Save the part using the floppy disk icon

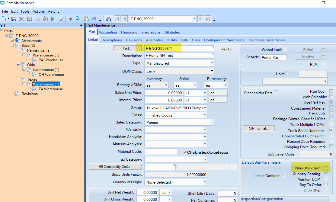tap(14, 19)
